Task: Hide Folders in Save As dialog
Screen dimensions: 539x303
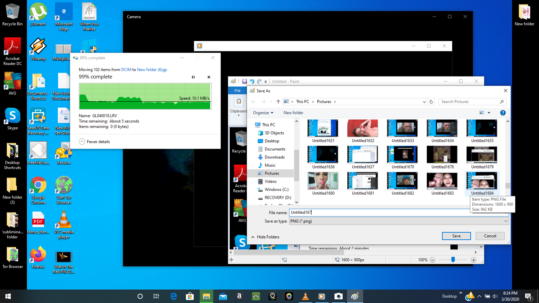Action: [265, 237]
